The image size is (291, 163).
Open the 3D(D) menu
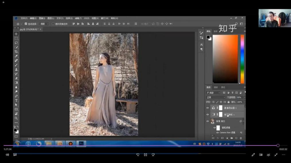pyautogui.click(x=87, y=18)
